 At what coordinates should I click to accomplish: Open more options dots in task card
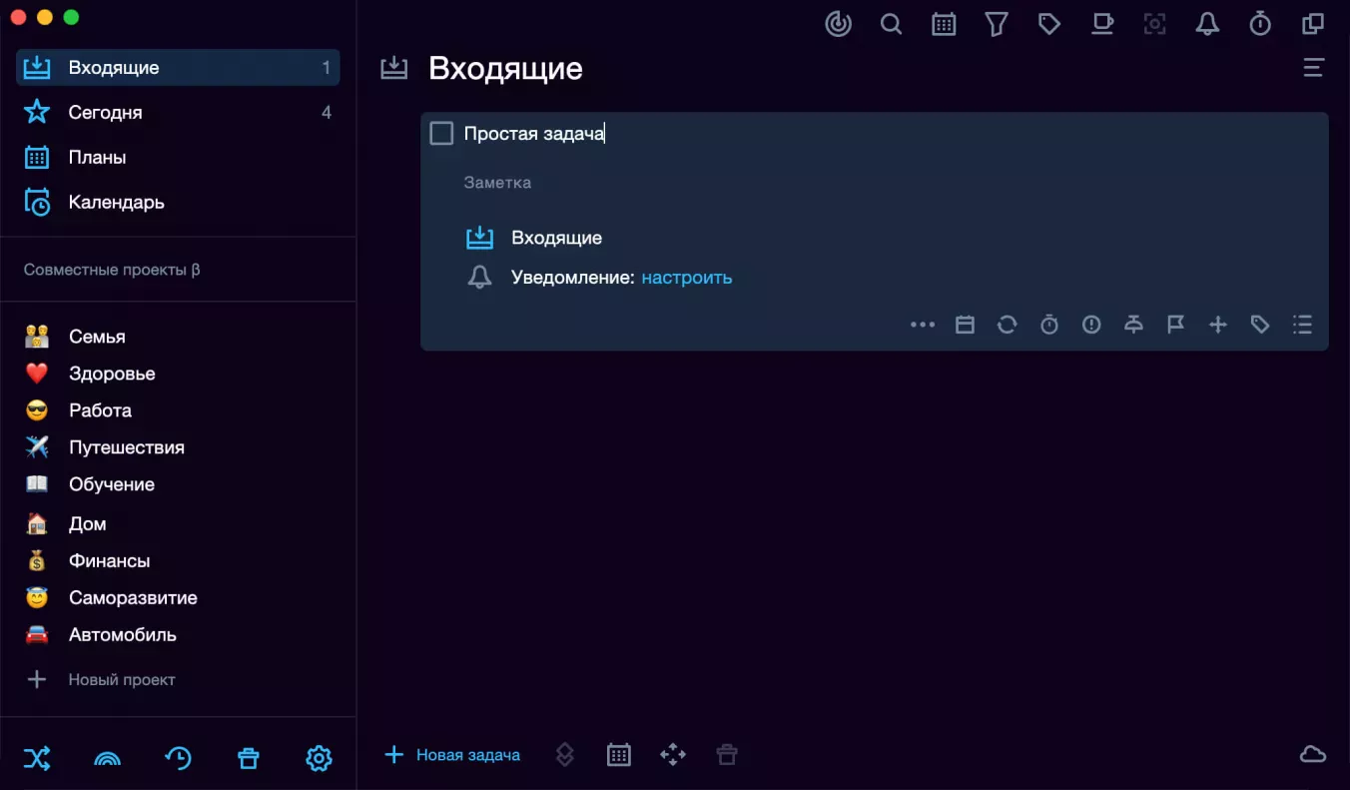click(x=923, y=325)
